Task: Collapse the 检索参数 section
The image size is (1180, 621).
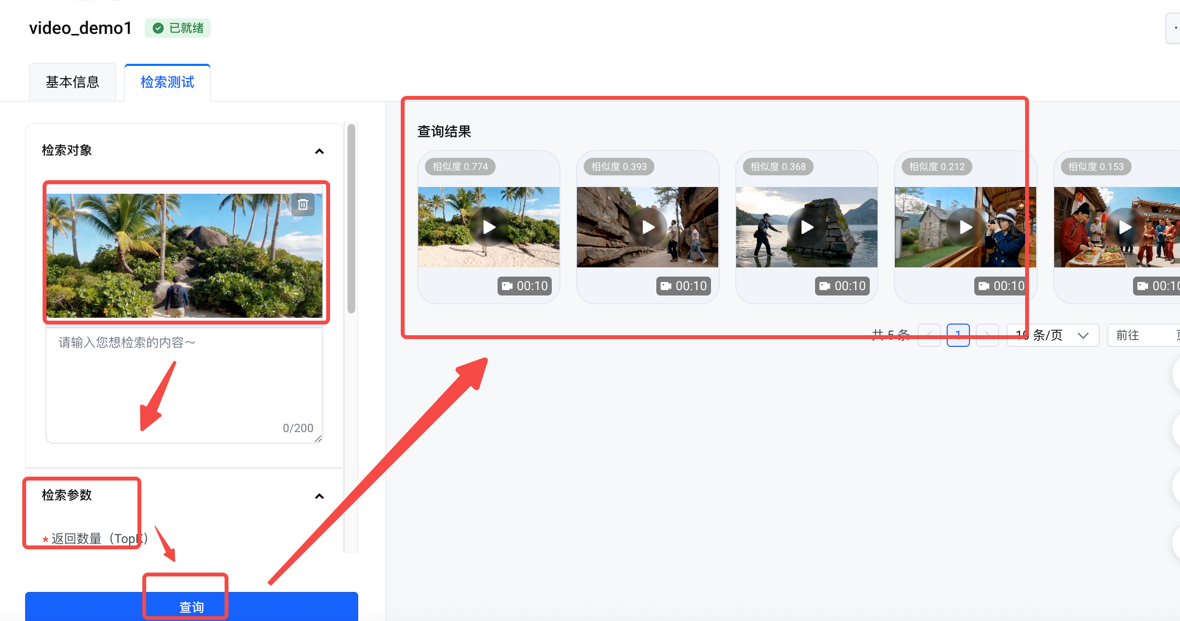Action: tap(319, 496)
